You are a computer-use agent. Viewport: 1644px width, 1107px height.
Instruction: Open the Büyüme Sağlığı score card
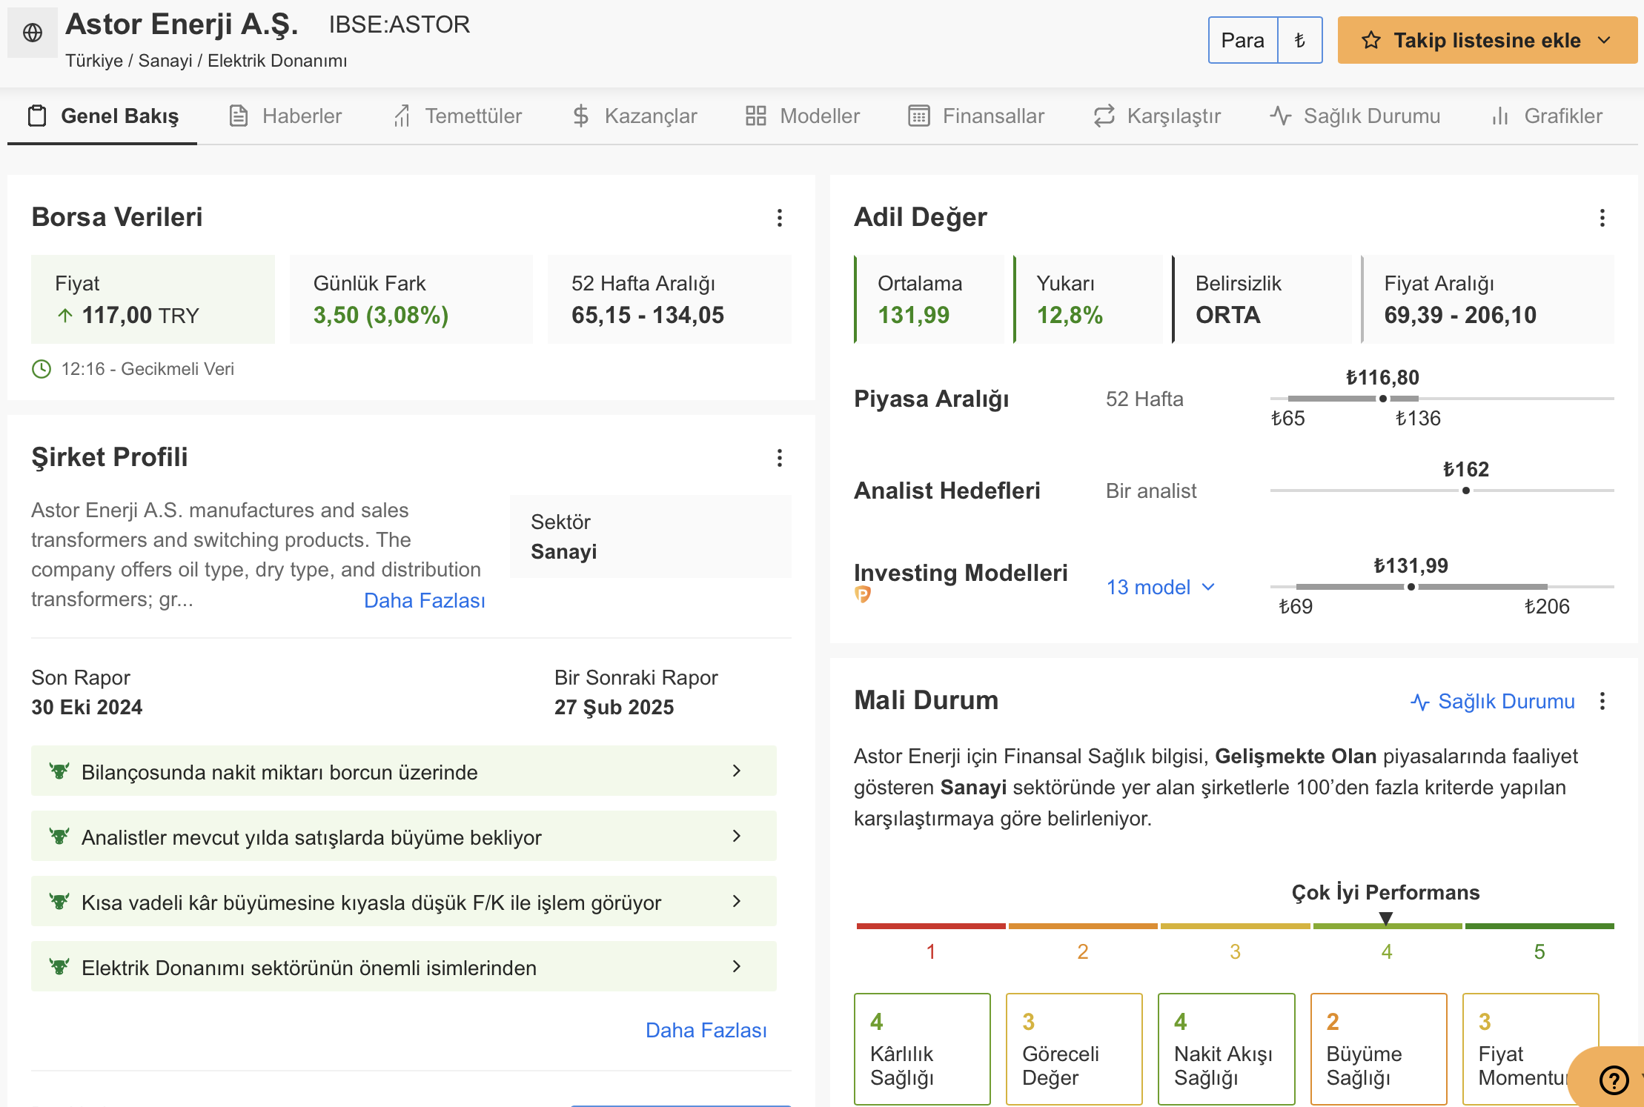(x=1379, y=1048)
